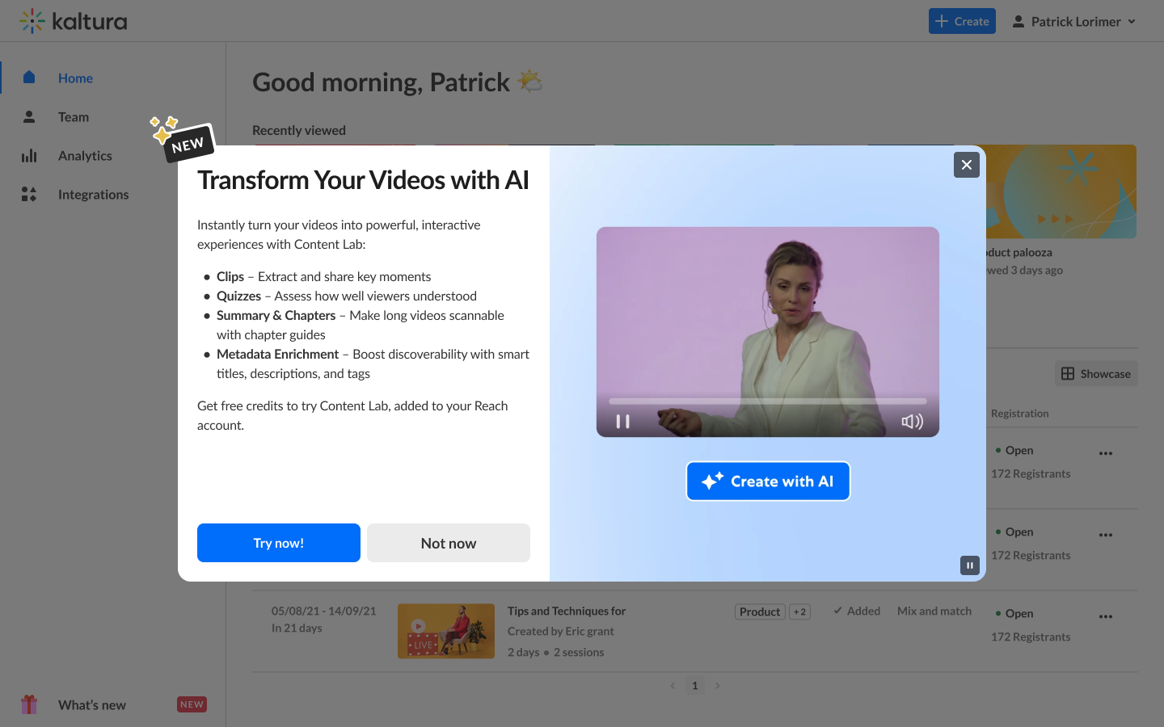Viewport: 1164px width, 727px height.
Task: Select page 1 in pagination
Action: [x=694, y=686]
